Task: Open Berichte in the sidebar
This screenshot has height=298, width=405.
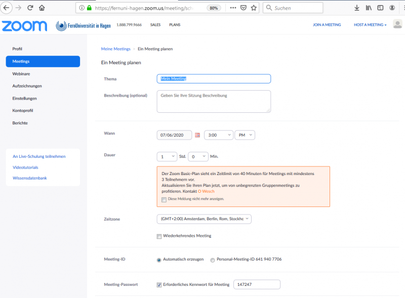Action: (x=20, y=123)
